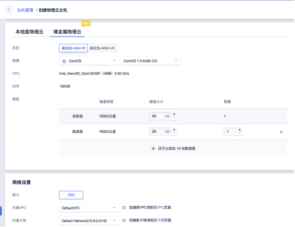
Task: Click the 磁盘类型 column header
Action: (107, 101)
